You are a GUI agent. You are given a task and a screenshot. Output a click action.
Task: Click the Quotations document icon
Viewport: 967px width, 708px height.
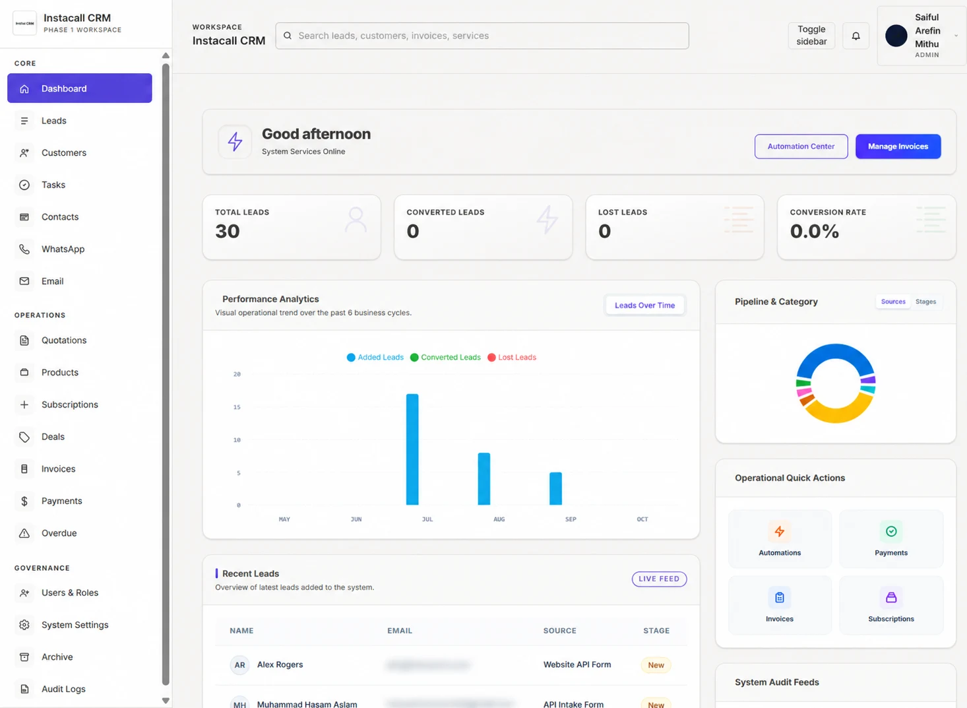click(x=24, y=340)
